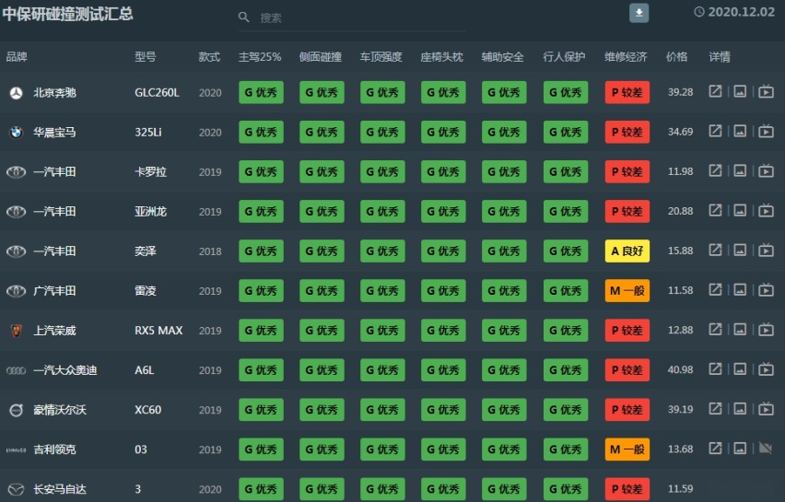Click M 一般 rating for 吉利领克 03
The width and height of the screenshot is (785, 502).
point(627,449)
